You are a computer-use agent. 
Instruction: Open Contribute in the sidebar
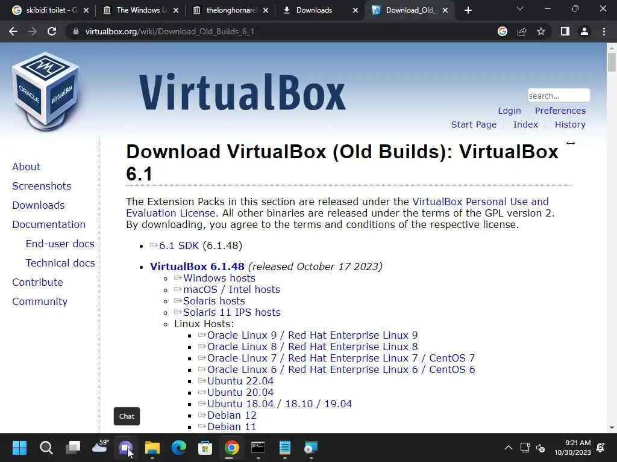[37, 283]
